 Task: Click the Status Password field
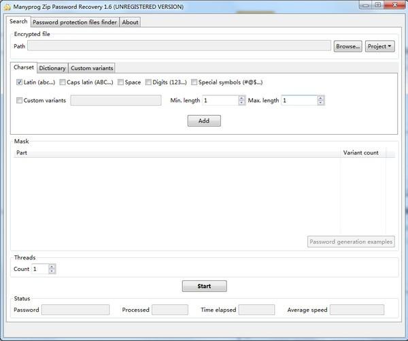[75, 310]
